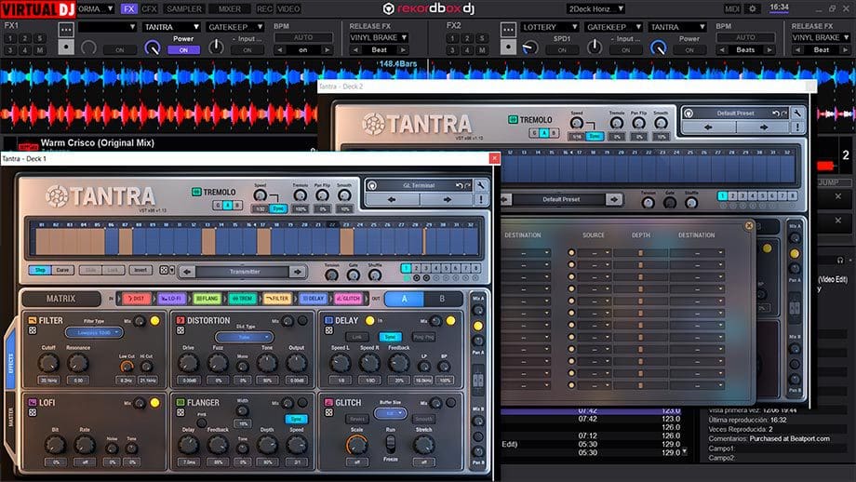Adjust the Glitch Scale knob
The image size is (856, 482).
357,446
